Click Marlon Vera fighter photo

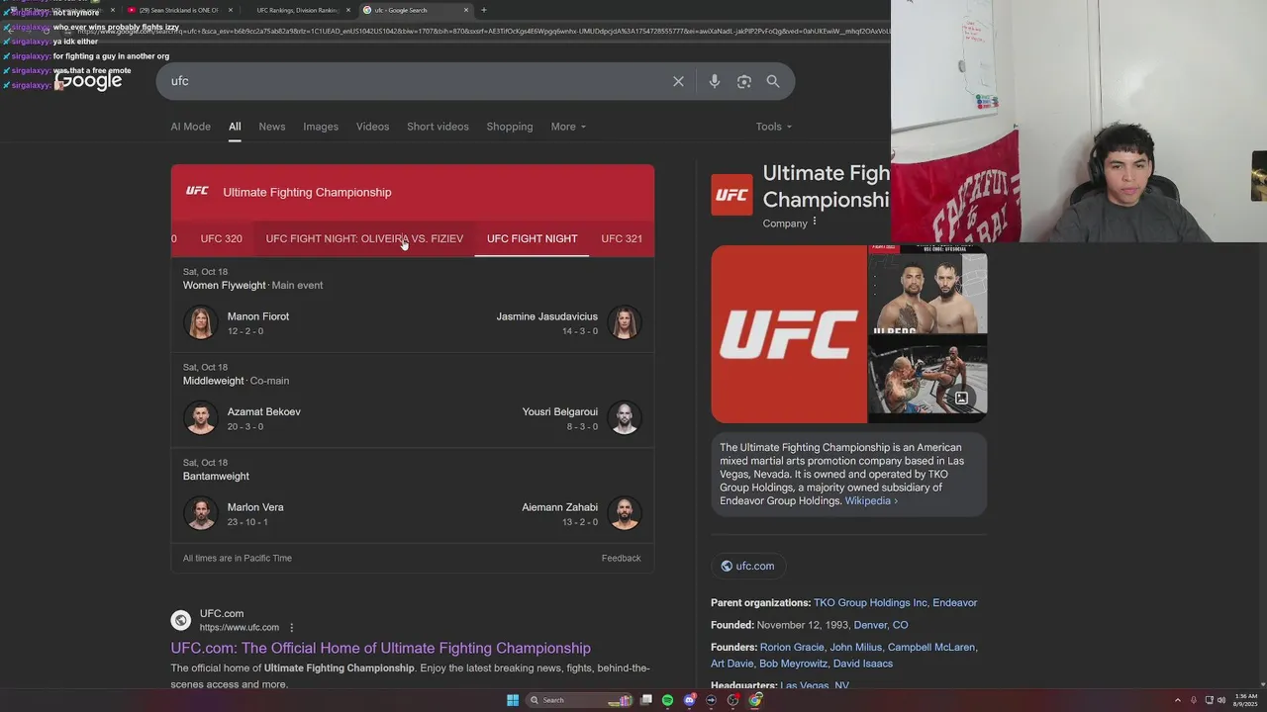pyautogui.click(x=200, y=513)
